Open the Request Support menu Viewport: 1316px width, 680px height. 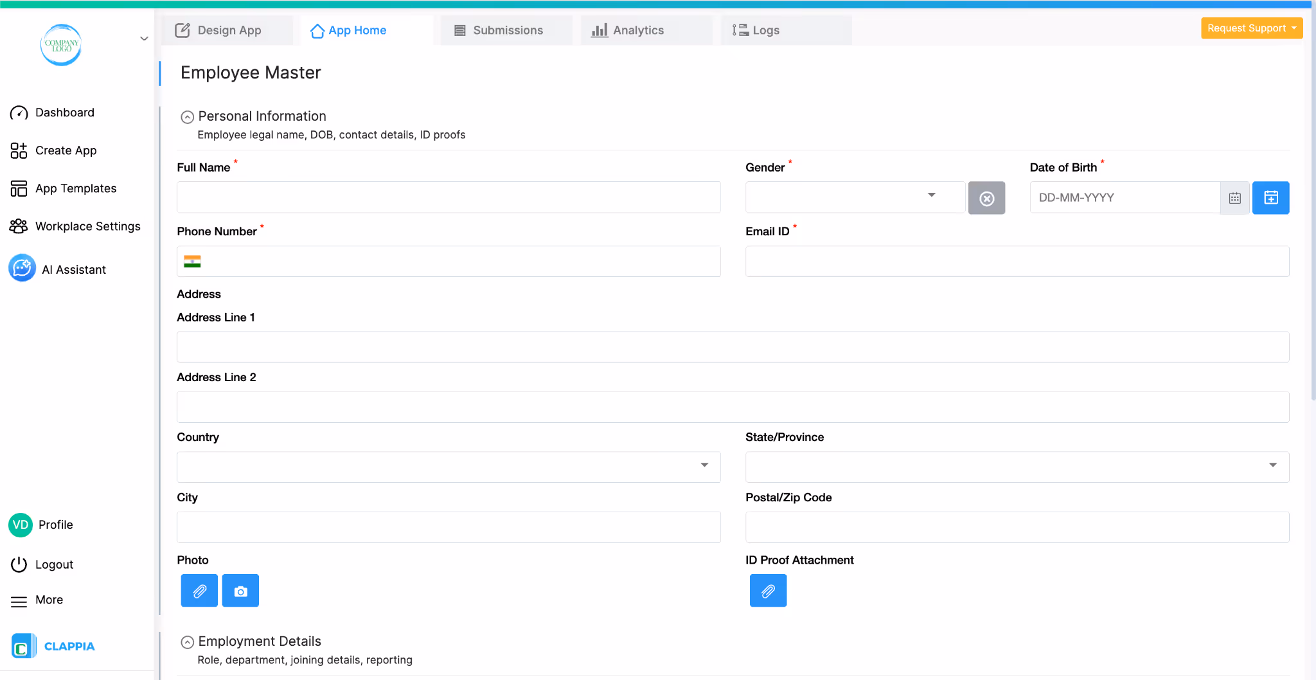coord(1251,28)
